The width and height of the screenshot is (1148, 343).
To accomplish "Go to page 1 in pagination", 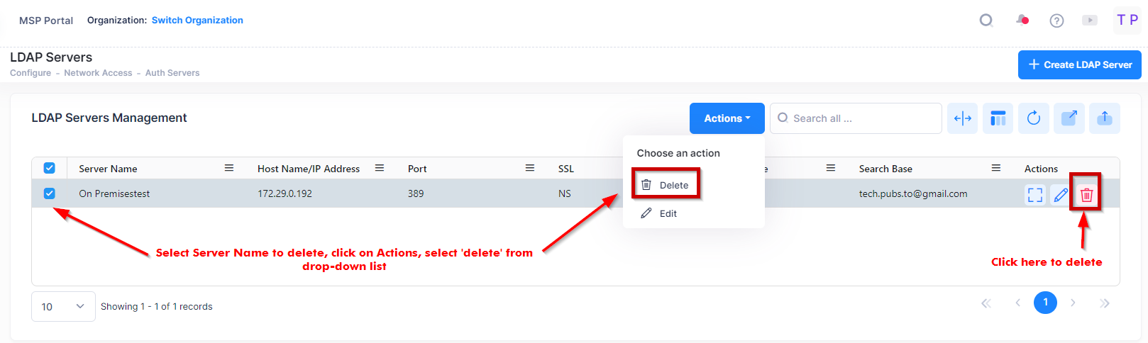I will [x=1045, y=303].
